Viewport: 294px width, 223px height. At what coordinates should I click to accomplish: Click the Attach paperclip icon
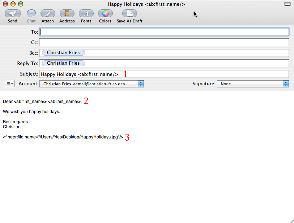click(47, 14)
